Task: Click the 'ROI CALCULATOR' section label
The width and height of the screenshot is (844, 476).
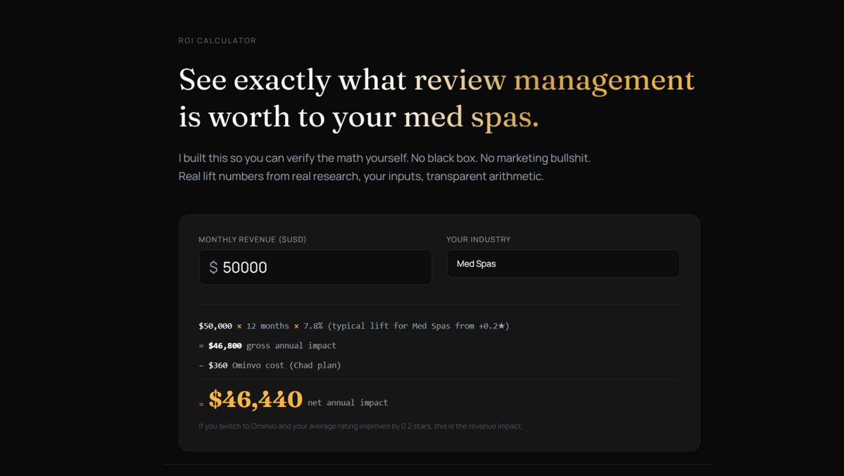Action: pos(217,40)
